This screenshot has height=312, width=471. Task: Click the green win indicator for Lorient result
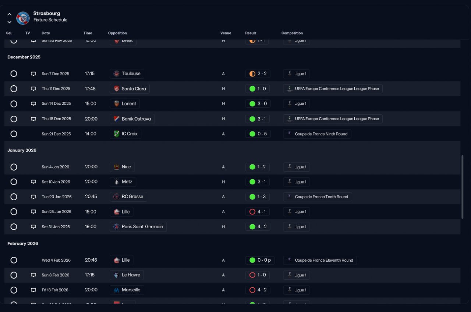pos(252,104)
